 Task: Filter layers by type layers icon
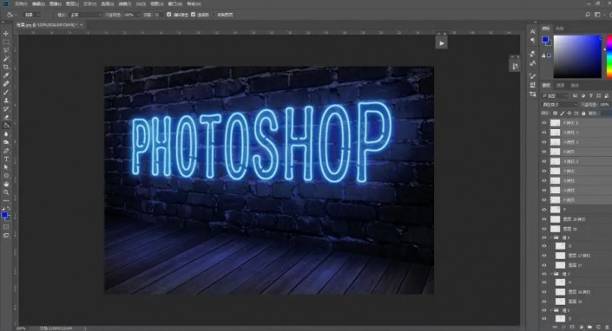tap(591, 95)
